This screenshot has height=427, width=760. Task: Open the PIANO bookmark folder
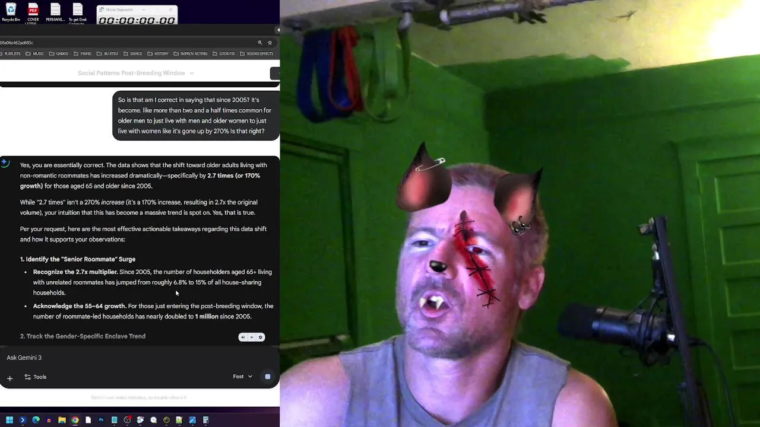click(83, 54)
